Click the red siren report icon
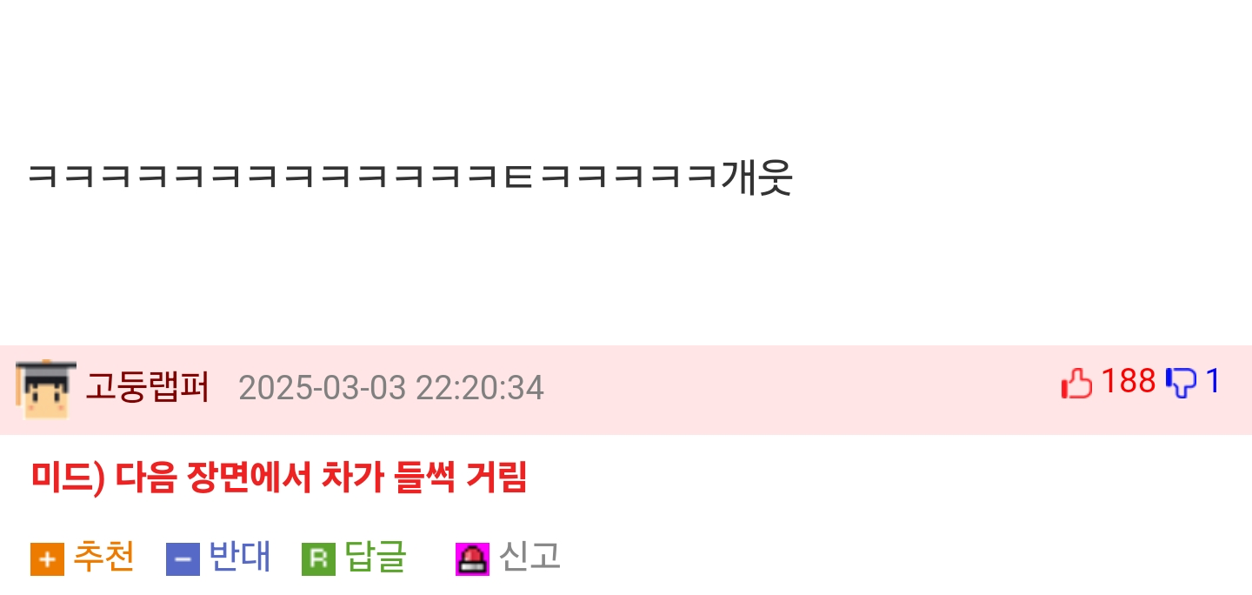Screen dimensions: 1252x595 point(472,559)
